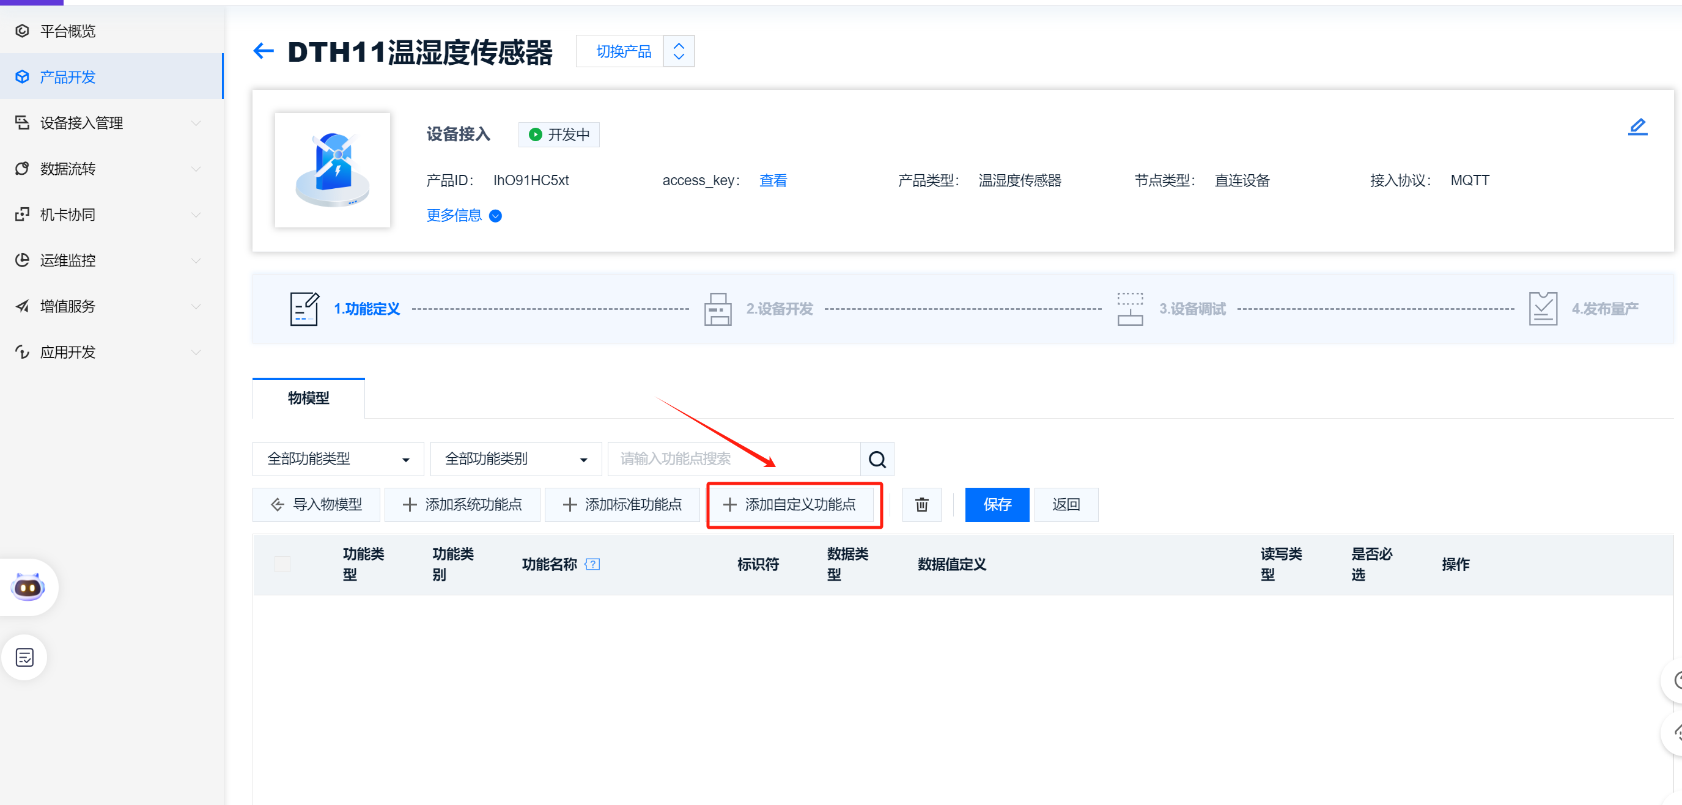This screenshot has height=805, width=1682.
Task: Click the 运维监控 monitoring icon
Action: 22,260
